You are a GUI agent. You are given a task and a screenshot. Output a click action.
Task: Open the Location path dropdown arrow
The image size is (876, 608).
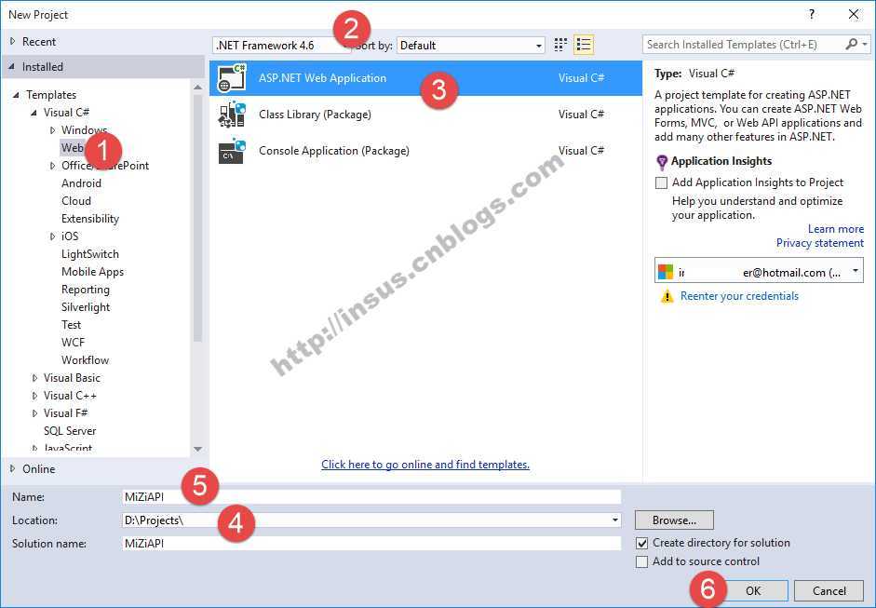point(614,520)
